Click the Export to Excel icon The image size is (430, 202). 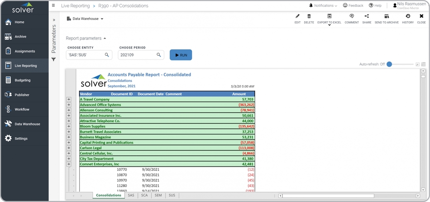pyautogui.click(x=329, y=16)
